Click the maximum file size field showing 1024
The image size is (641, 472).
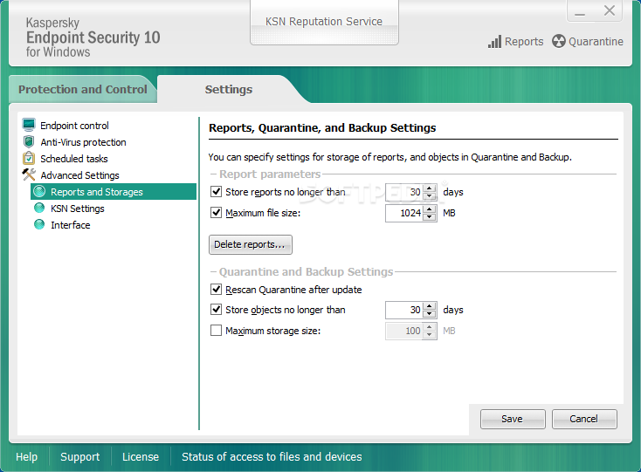pos(404,213)
